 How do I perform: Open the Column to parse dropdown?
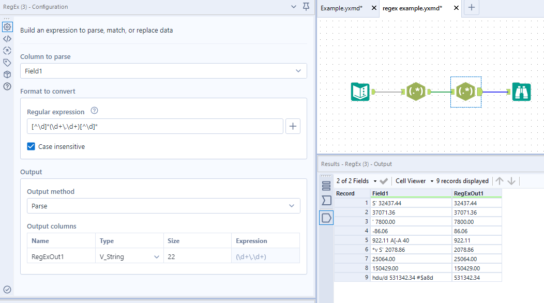pos(163,71)
